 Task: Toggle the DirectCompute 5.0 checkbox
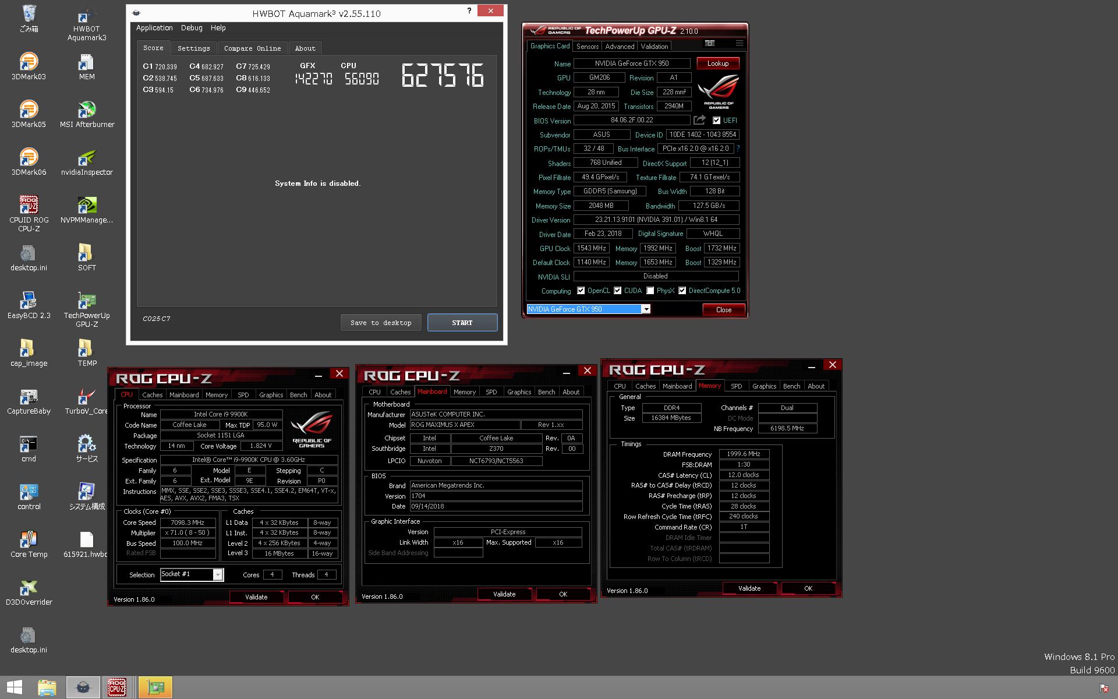[x=682, y=291]
